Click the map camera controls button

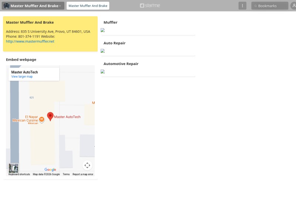(x=87, y=165)
